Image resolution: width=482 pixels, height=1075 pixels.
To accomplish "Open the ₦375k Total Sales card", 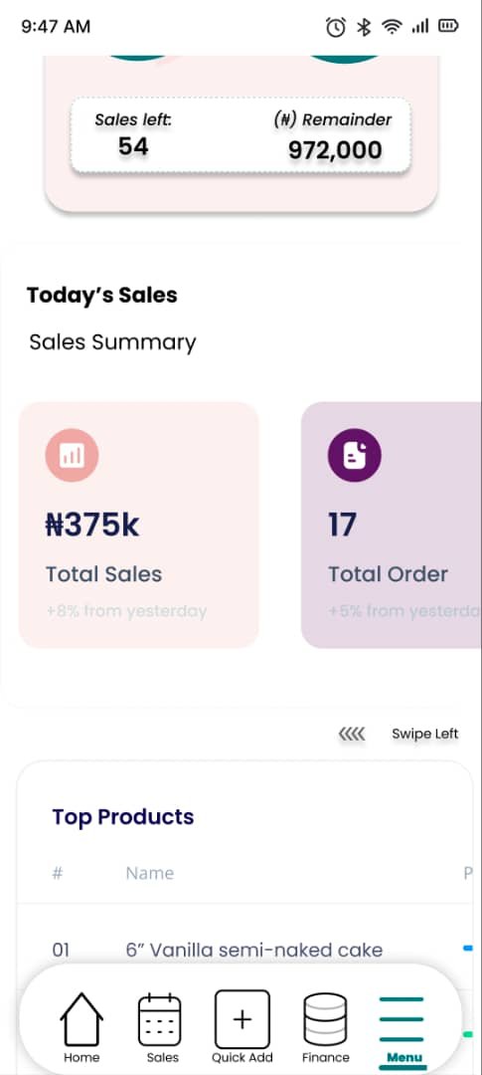I will point(139,525).
